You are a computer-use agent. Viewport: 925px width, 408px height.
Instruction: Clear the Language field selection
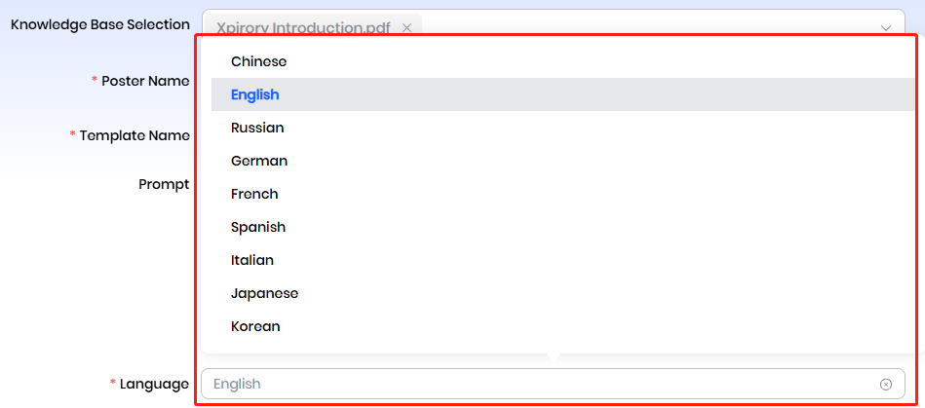click(x=885, y=384)
